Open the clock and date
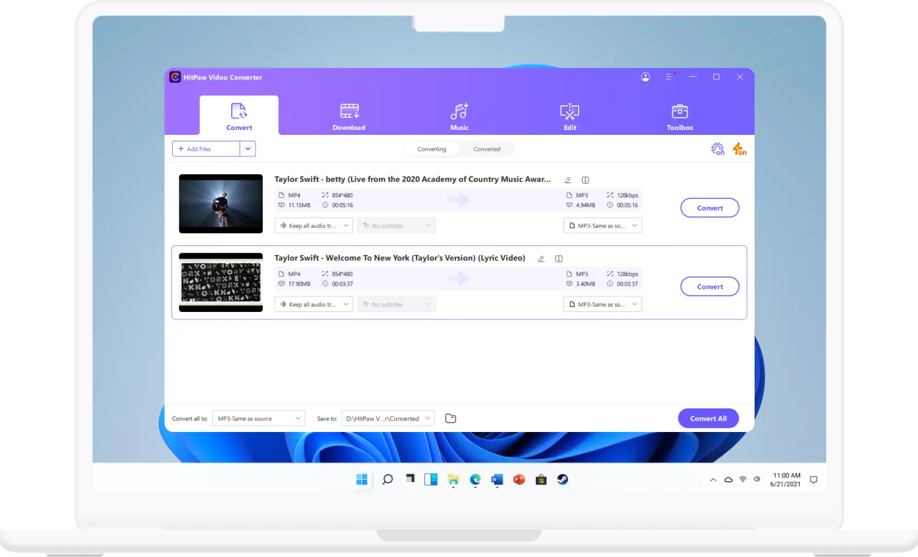The width and height of the screenshot is (918, 557). 786,480
